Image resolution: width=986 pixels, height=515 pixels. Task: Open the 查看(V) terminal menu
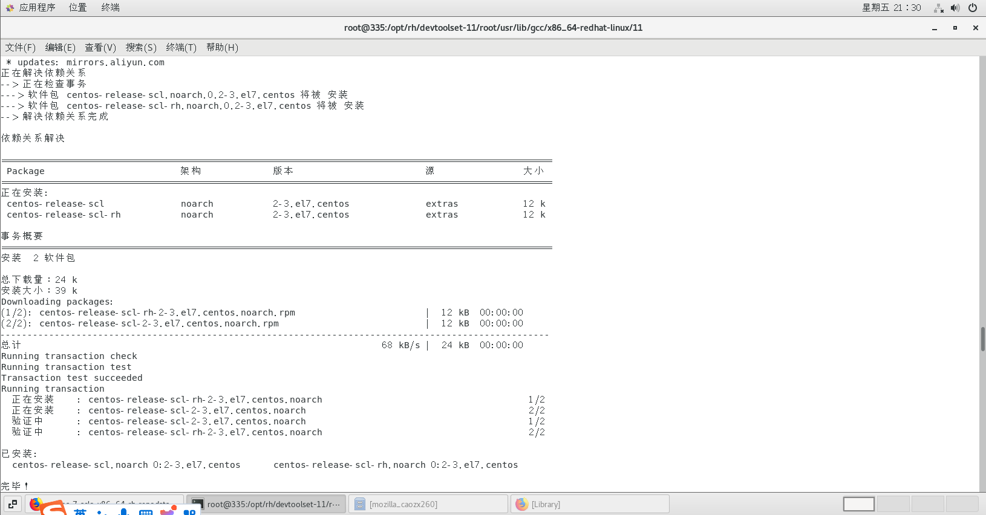pyautogui.click(x=100, y=48)
